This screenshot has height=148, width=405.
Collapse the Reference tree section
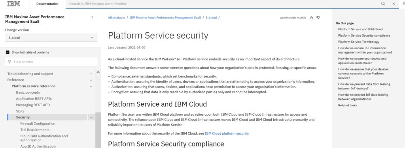pyautogui.click(x=91, y=80)
